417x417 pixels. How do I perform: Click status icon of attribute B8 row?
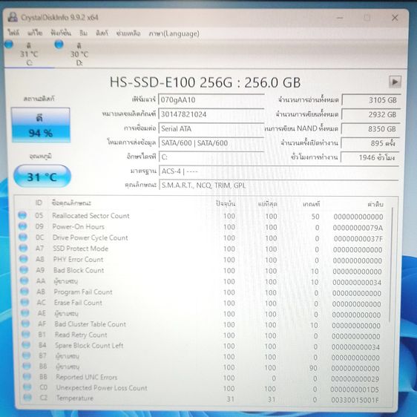click(x=27, y=366)
